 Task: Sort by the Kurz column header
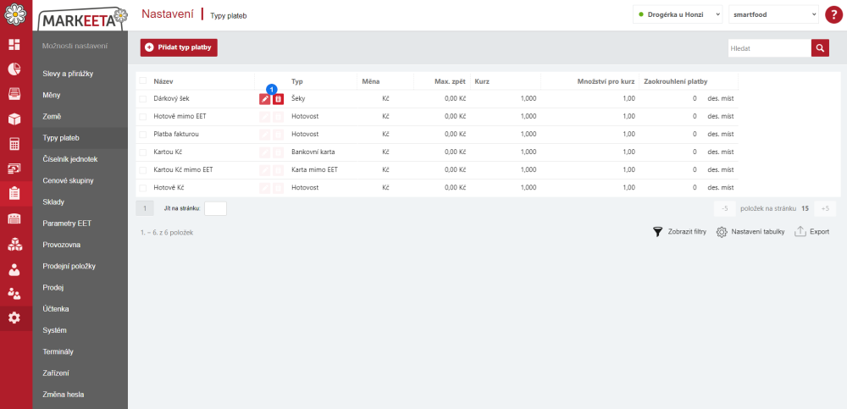coord(482,81)
